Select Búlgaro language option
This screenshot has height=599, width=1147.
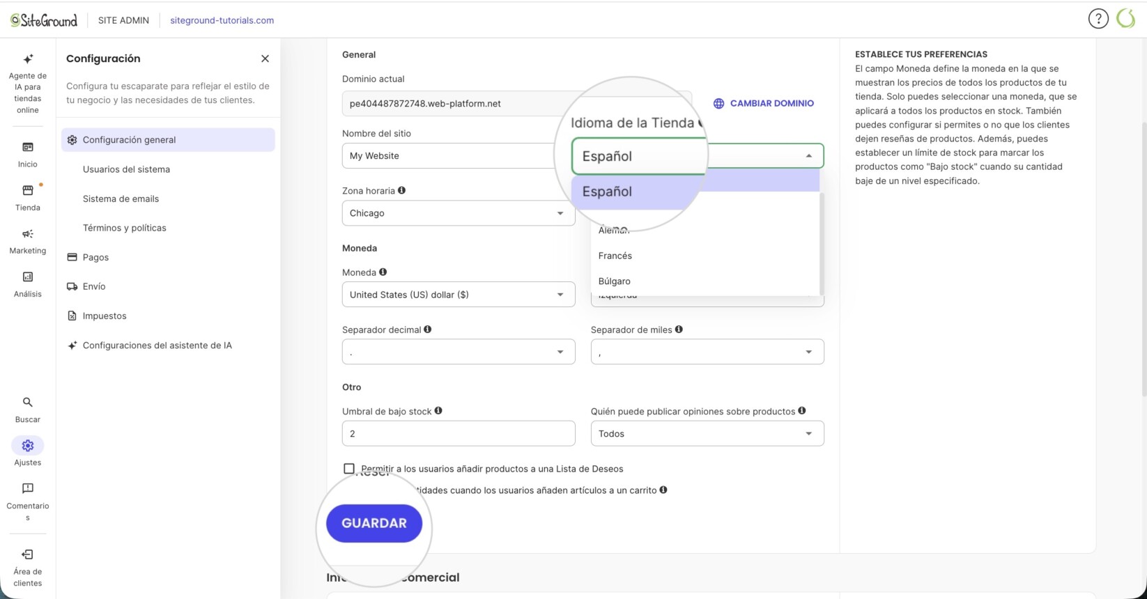coord(705,281)
